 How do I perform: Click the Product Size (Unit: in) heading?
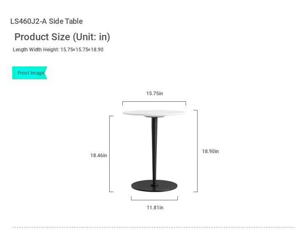click(x=62, y=37)
